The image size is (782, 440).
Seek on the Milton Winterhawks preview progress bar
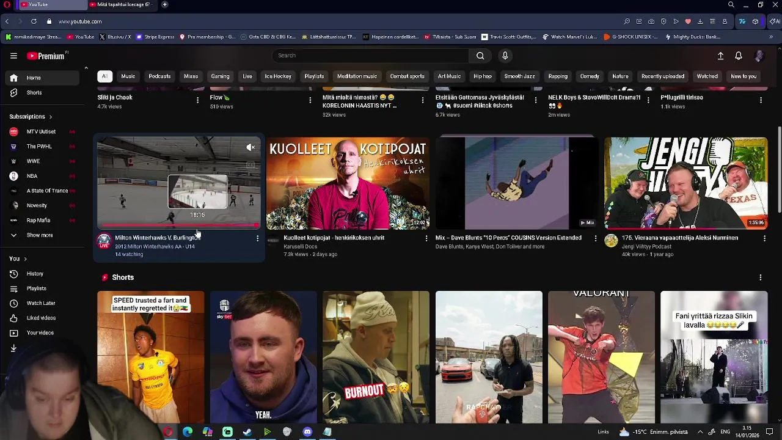(179, 226)
